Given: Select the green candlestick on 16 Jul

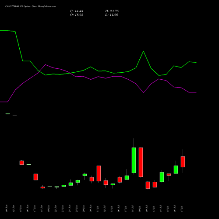Looking at the screenshot, I should click(x=176, y=170).
